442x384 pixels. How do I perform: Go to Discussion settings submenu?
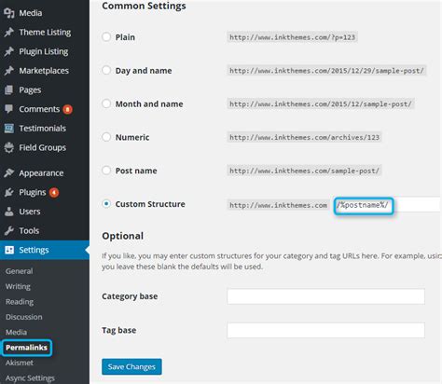[23, 317]
